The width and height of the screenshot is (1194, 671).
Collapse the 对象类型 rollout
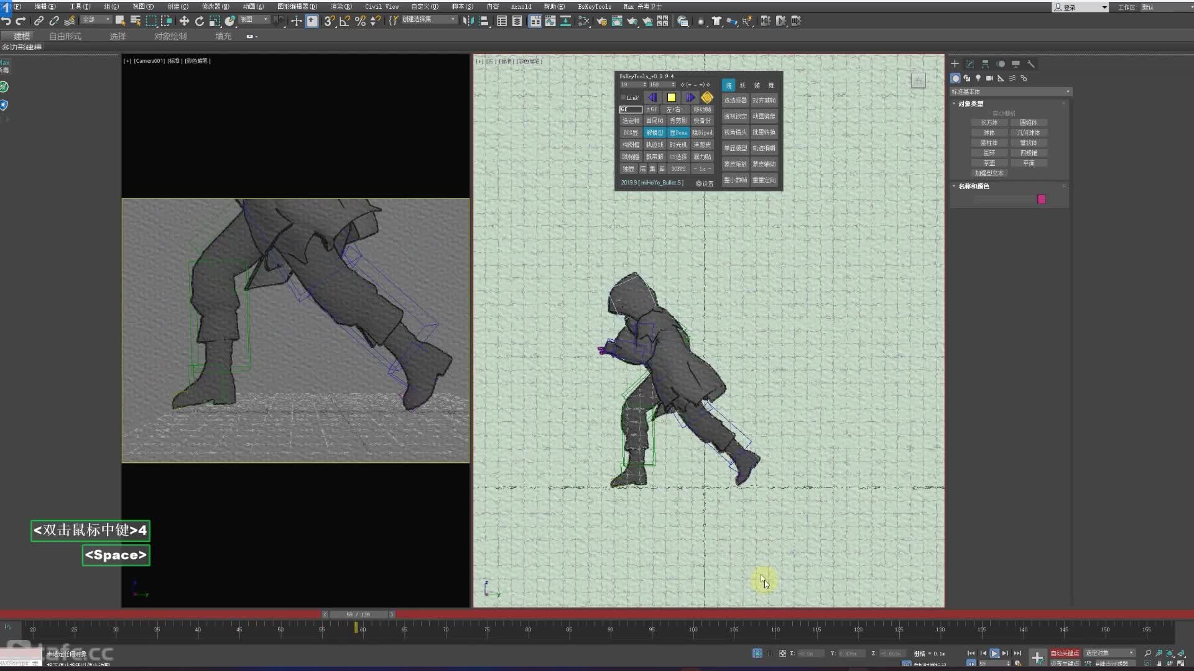click(x=971, y=104)
